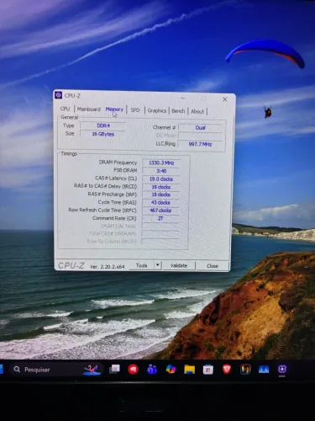Go to the Bench tab

pos(178,111)
